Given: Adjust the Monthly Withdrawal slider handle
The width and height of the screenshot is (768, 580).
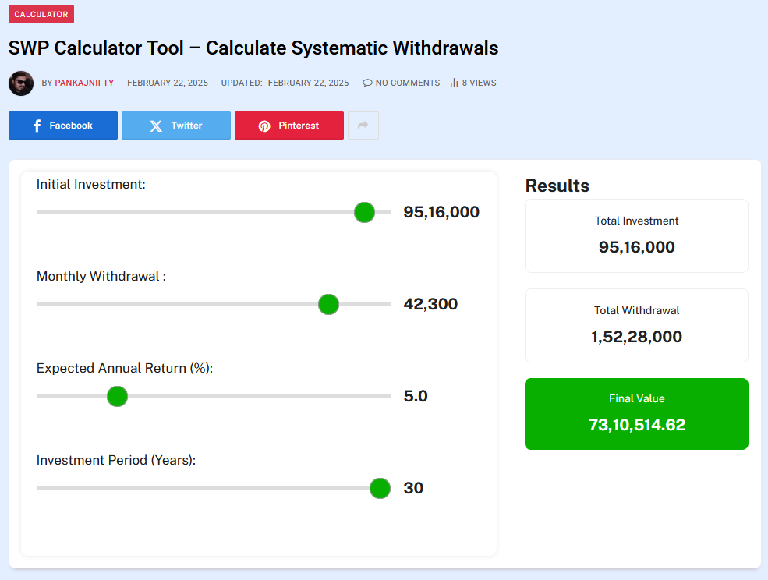Looking at the screenshot, I should coord(329,304).
